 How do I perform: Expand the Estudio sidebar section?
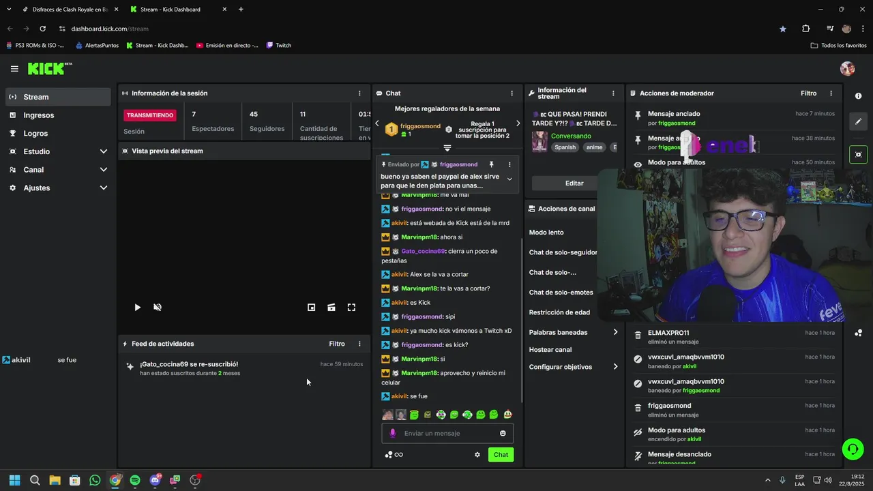(x=58, y=151)
